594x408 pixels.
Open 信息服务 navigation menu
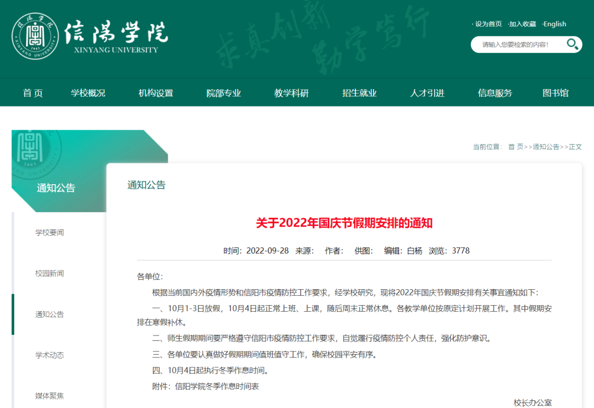pyautogui.click(x=495, y=93)
